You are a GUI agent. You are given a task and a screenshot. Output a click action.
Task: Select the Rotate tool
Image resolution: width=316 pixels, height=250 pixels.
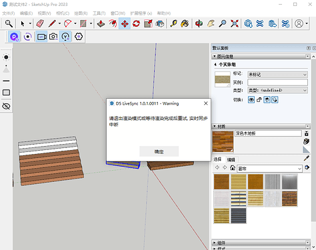[136, 23]
